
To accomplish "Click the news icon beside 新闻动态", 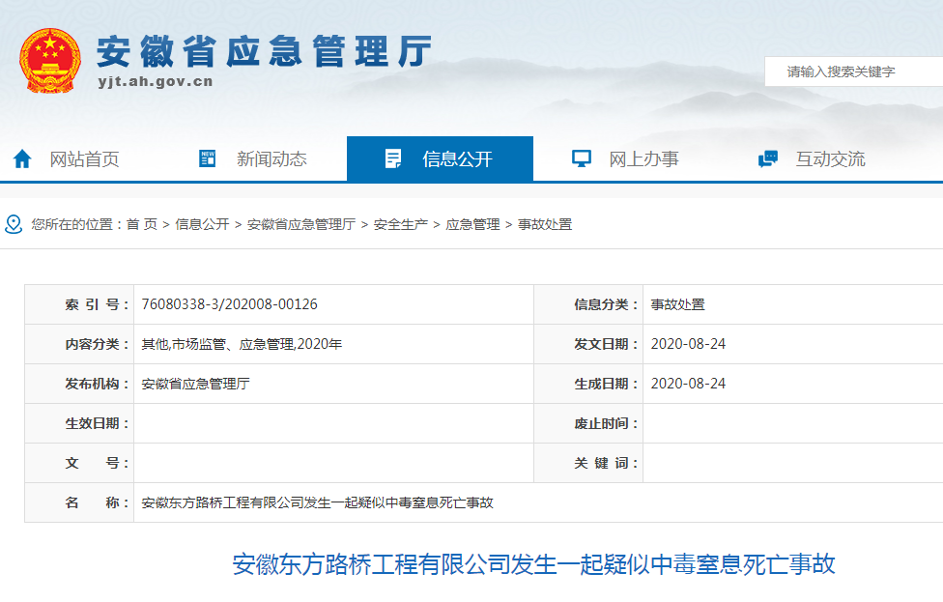I will point(207,158).
